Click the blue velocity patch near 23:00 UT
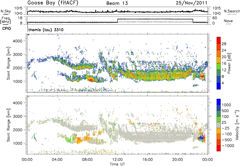Screen dimensions: 240x166 pyautogui.click(x=201, y=138)
